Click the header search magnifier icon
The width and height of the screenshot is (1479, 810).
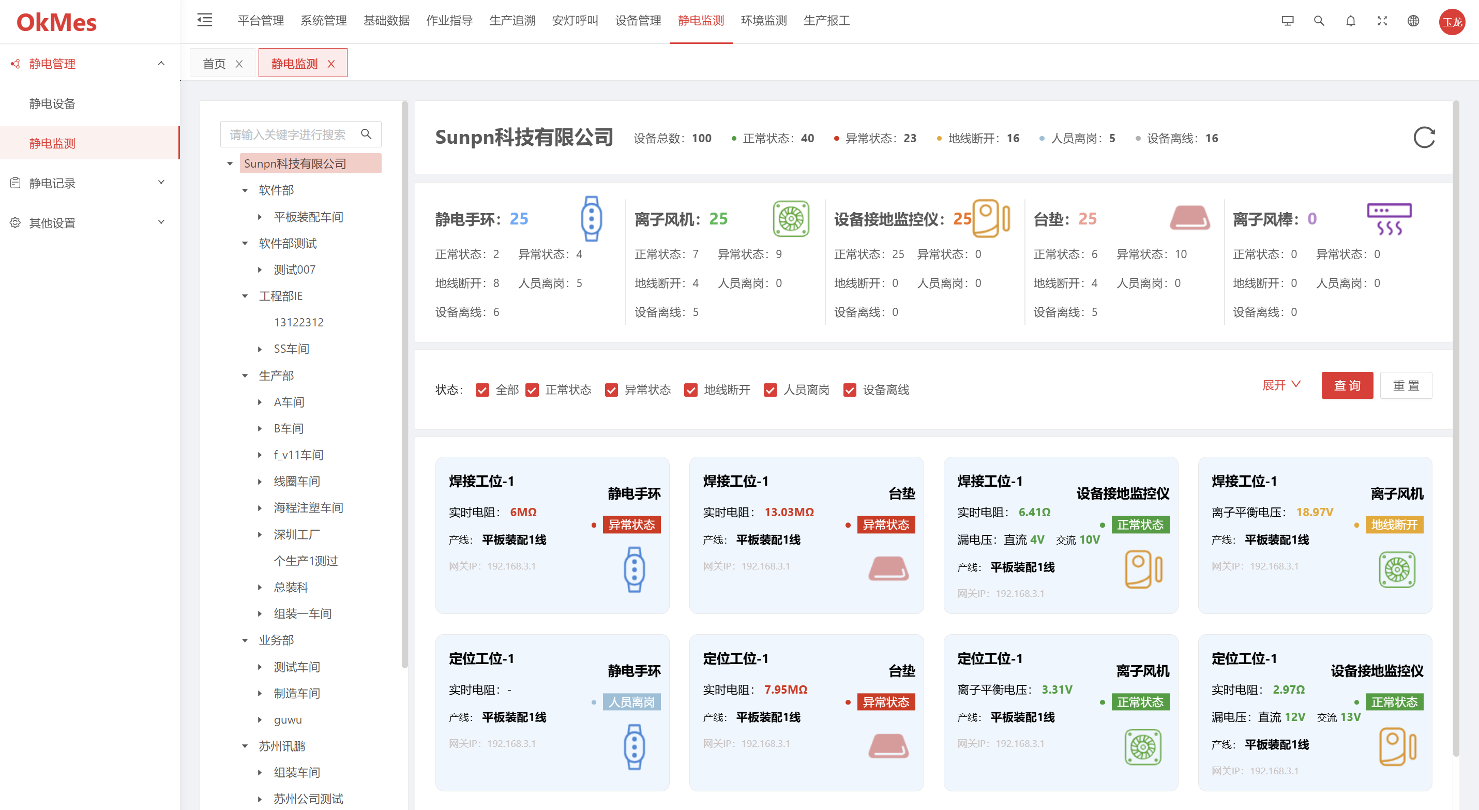click(x=1319, y=21)
